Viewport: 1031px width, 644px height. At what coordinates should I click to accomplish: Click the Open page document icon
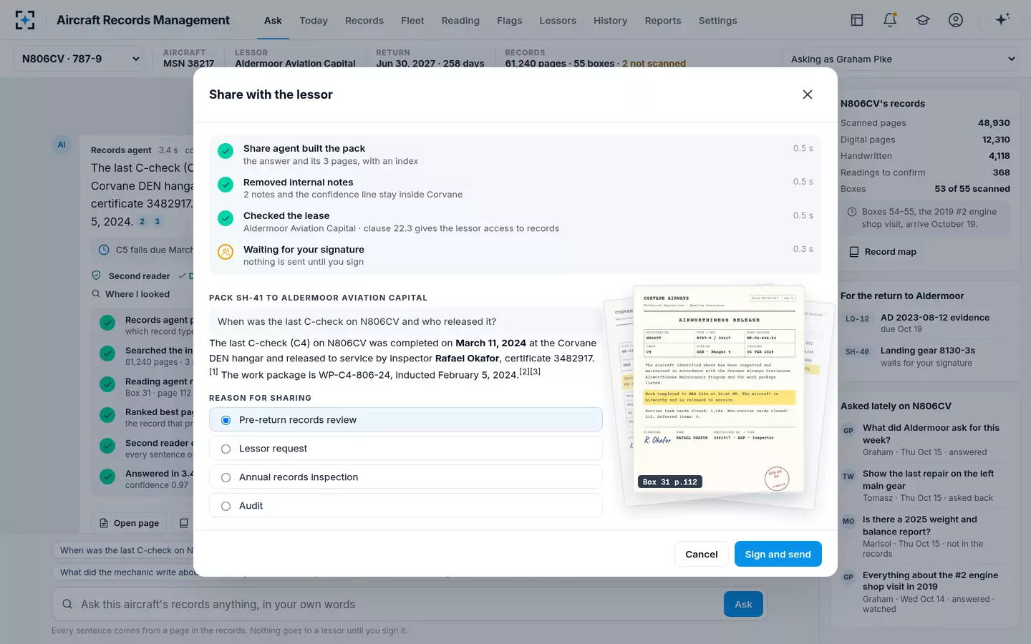tap(104, 523)
